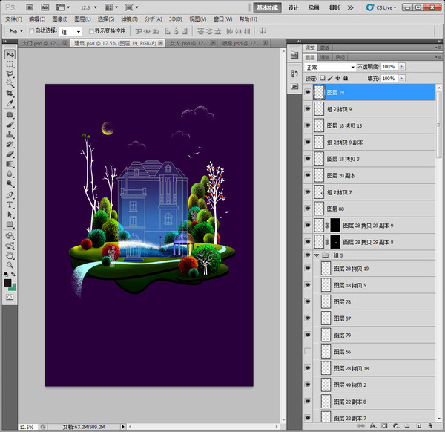Image resolution: width=445 pixels, height=432 pixels.
Task: Select the Hand tool
Action: coord(10,255)
